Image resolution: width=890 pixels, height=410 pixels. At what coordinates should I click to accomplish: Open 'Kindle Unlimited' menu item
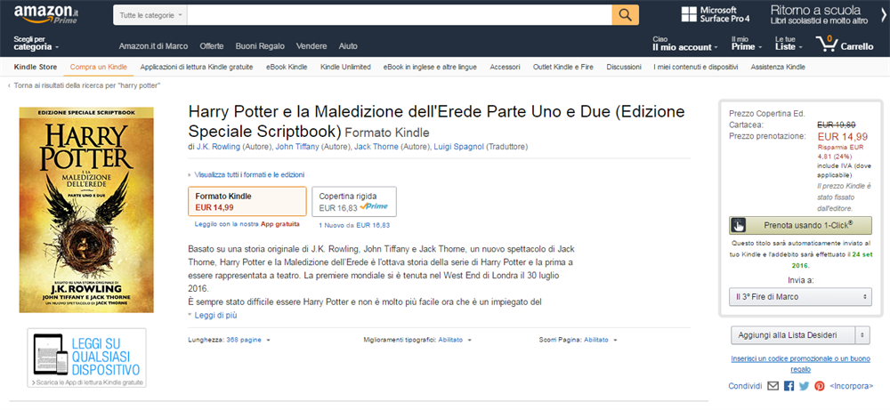(345, 67)
